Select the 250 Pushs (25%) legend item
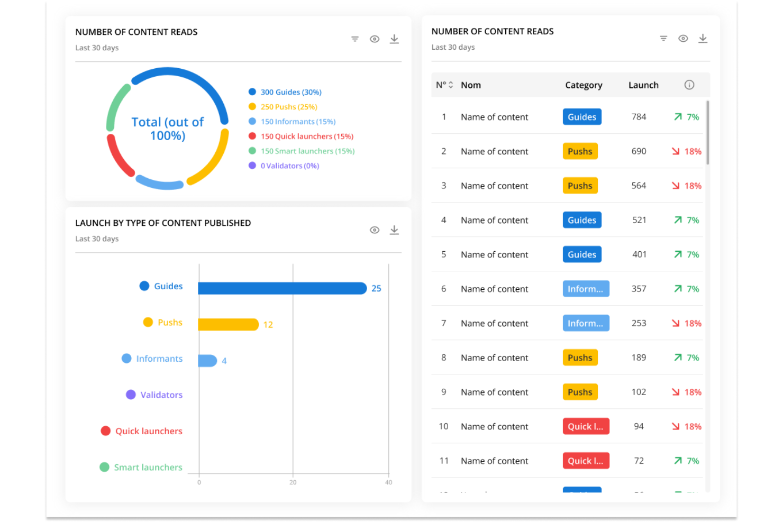Screen dimensions: 783x522 click(x=289, y=107)
